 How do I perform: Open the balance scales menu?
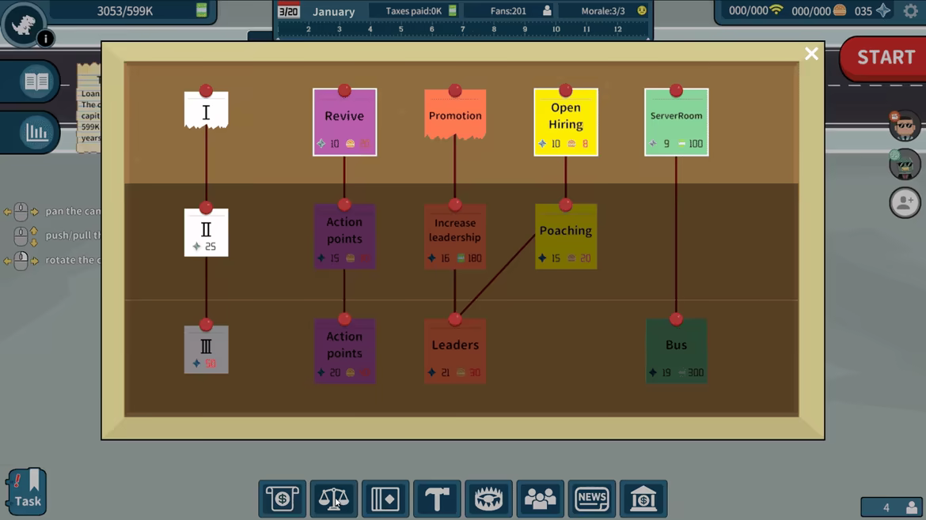pos(334,499)
